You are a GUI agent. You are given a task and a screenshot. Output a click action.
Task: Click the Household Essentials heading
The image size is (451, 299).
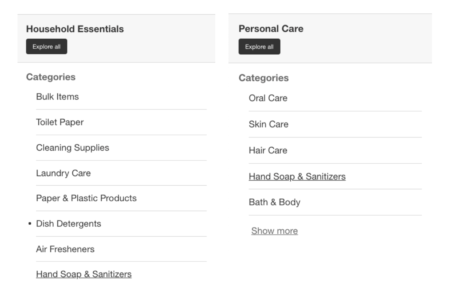tap(75, 29)
